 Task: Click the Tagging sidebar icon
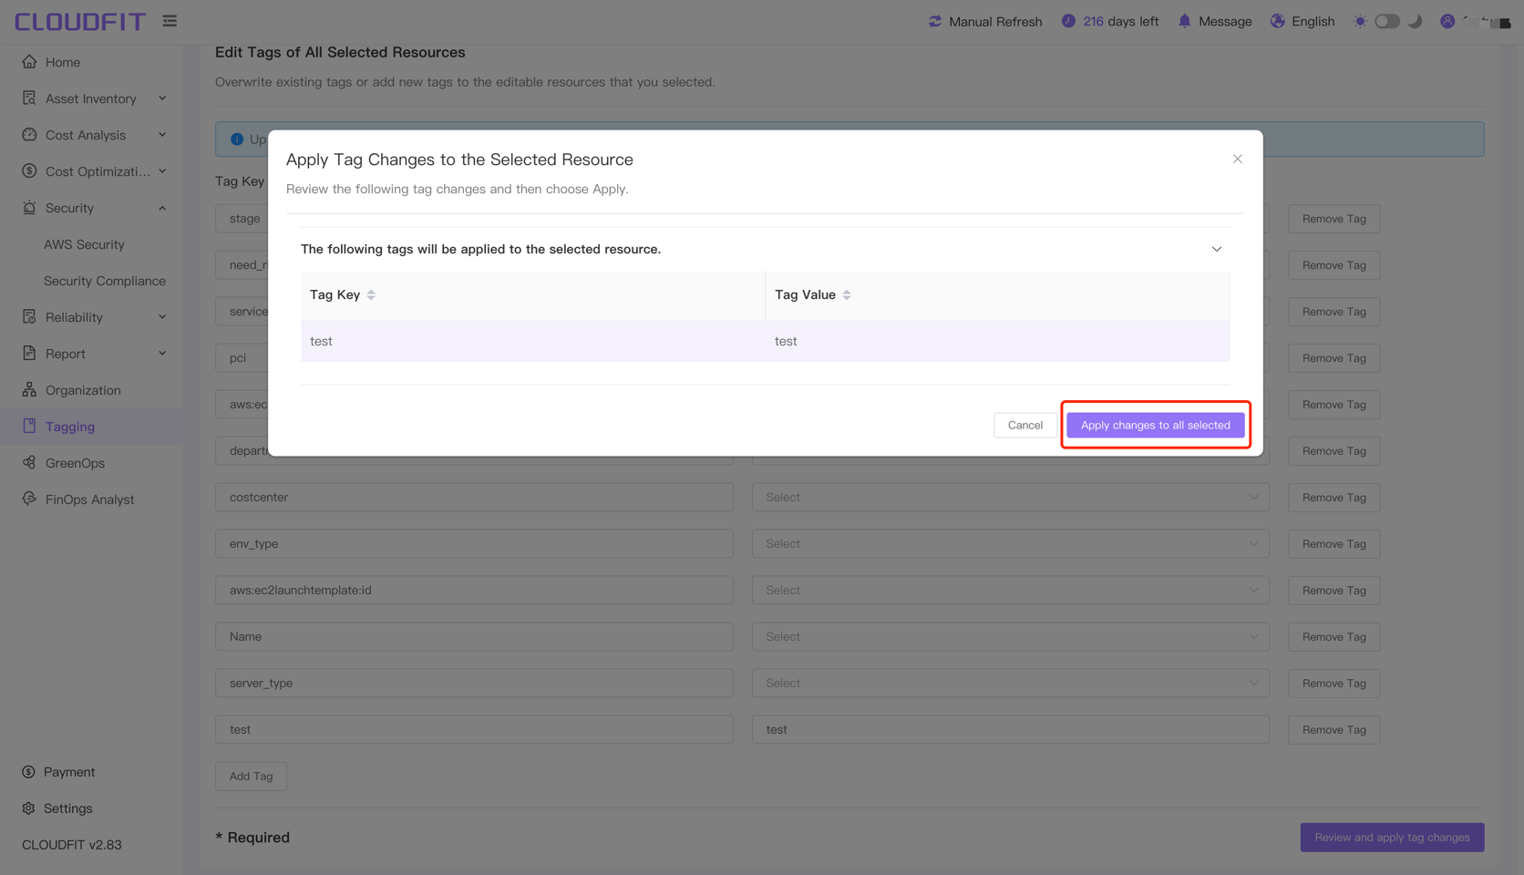(29, 427)
